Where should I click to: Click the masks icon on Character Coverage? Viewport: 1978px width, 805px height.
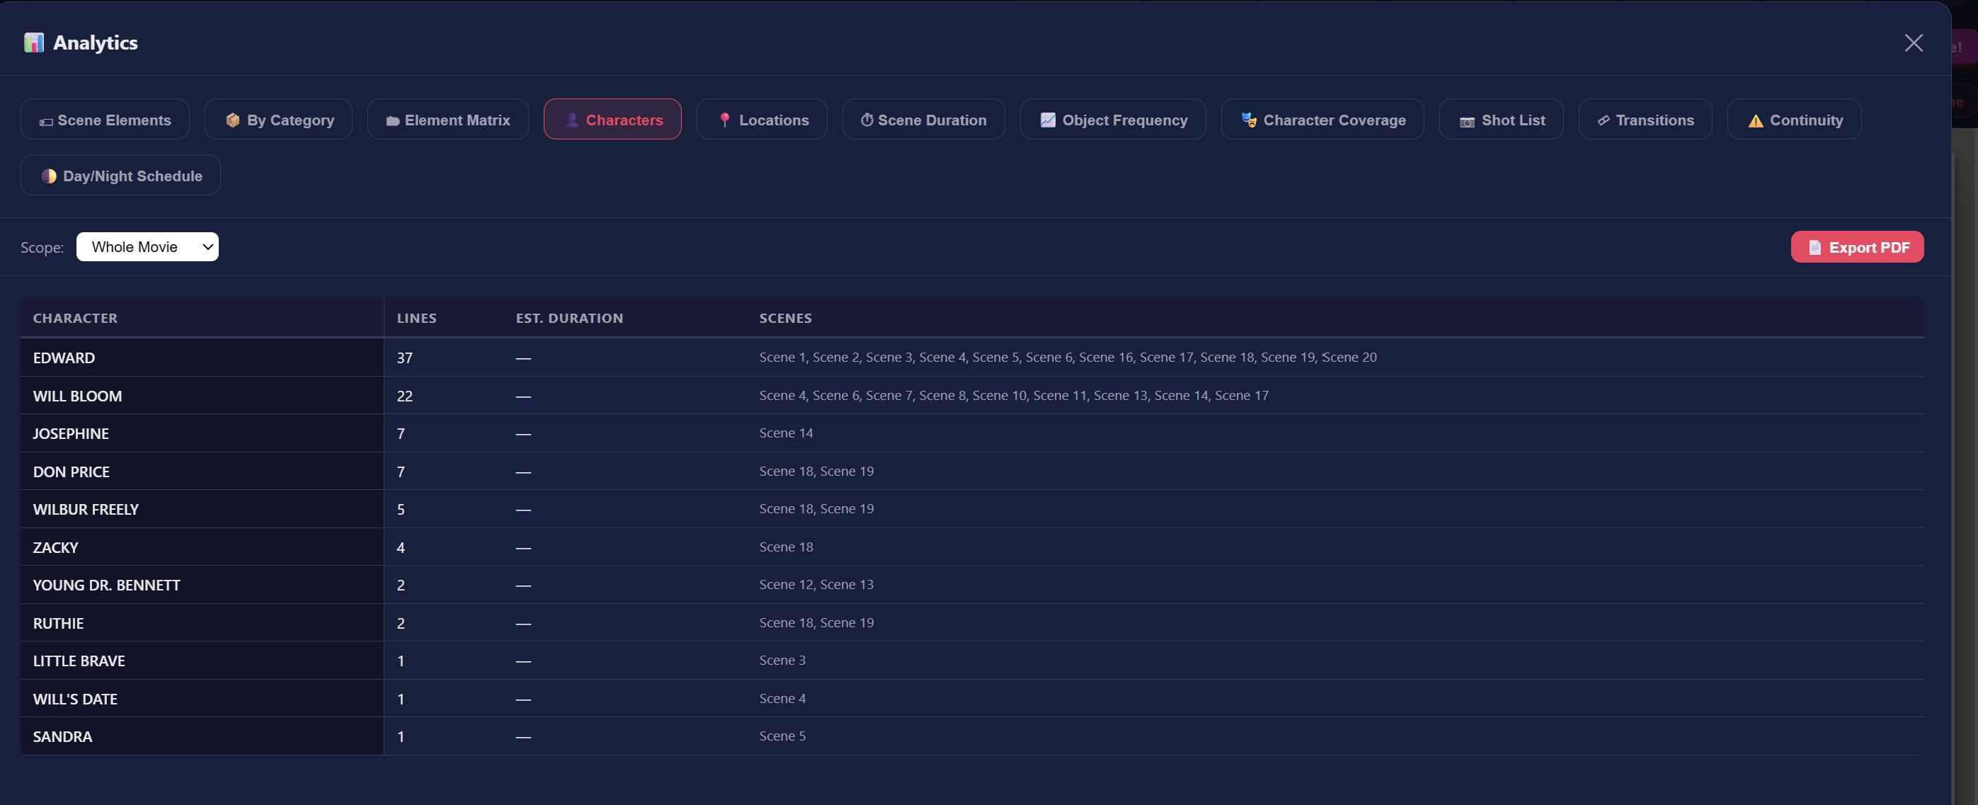coord(1250,120)
